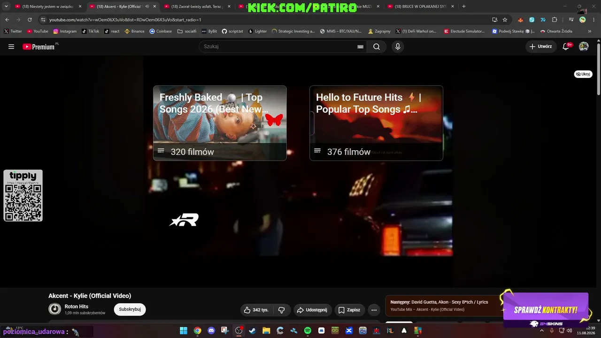This screenshot has height=338, width=601.
Task: Open the YouTube guide hamburger menu
Action: 11,46
